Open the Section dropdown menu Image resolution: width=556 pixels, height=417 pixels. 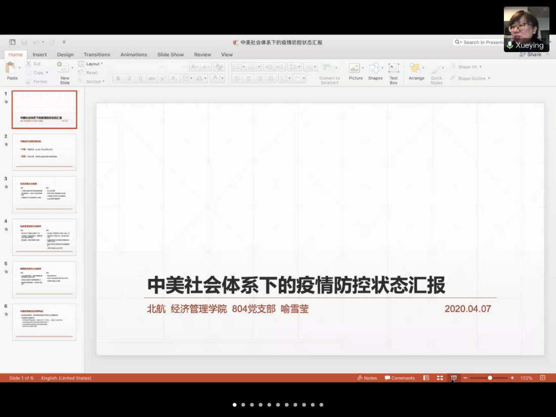94,81
